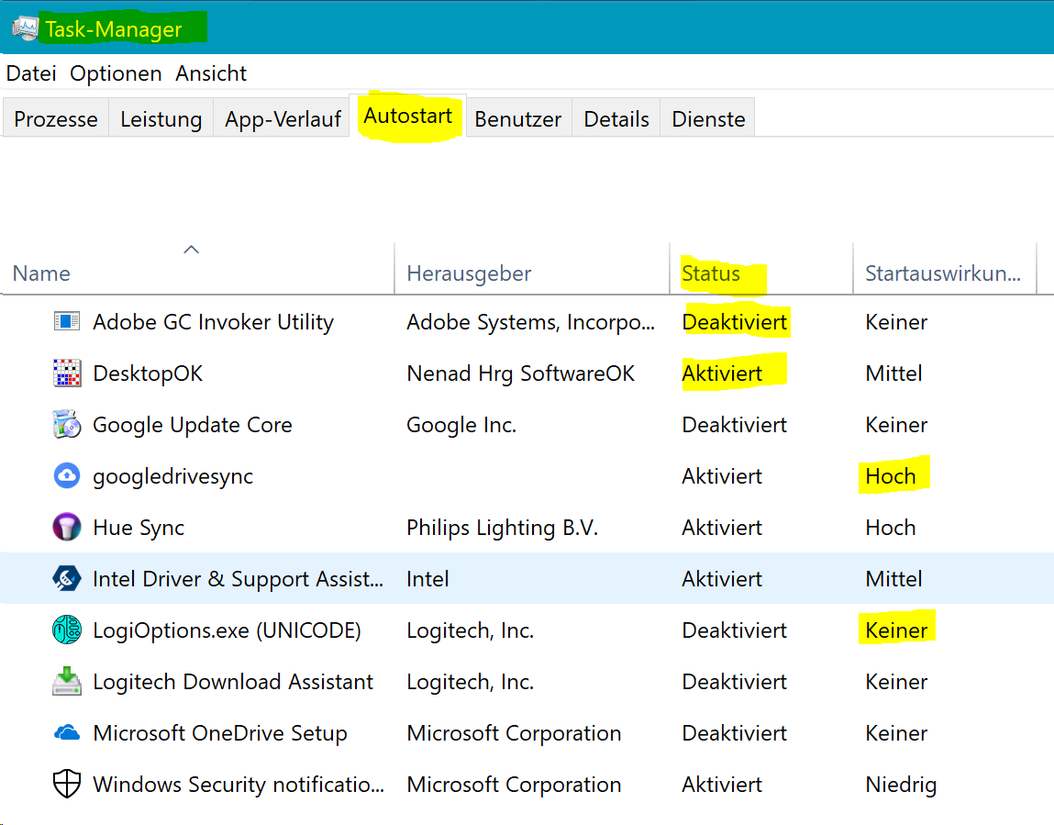Open the Optionen menu
Screen dimensions: 1054x825
[x=116, y=73]
